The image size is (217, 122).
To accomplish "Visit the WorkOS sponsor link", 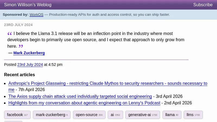I will point(36,15).
